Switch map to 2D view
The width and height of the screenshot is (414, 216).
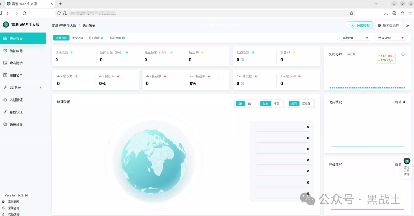coord(249,103)
